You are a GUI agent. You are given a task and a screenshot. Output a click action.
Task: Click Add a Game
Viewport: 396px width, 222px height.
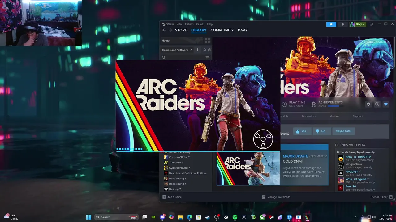[172, 197]
